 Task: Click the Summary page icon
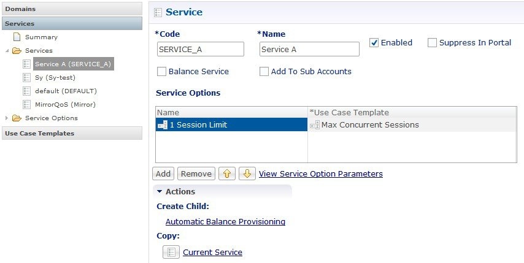click(17, 37)
